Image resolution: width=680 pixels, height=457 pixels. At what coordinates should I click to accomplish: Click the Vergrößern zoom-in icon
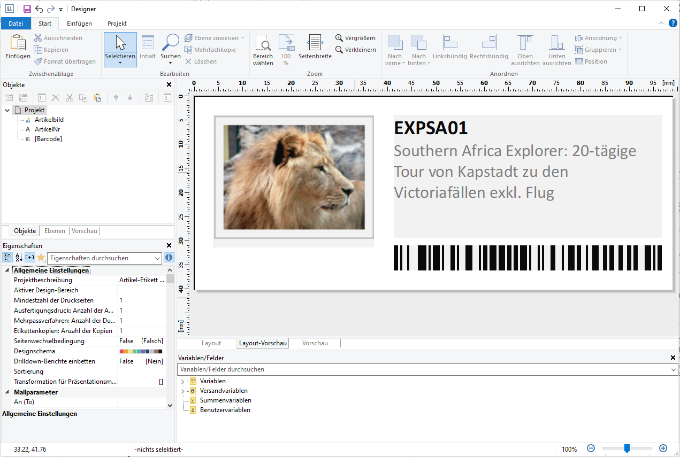(x=339, y=38)
